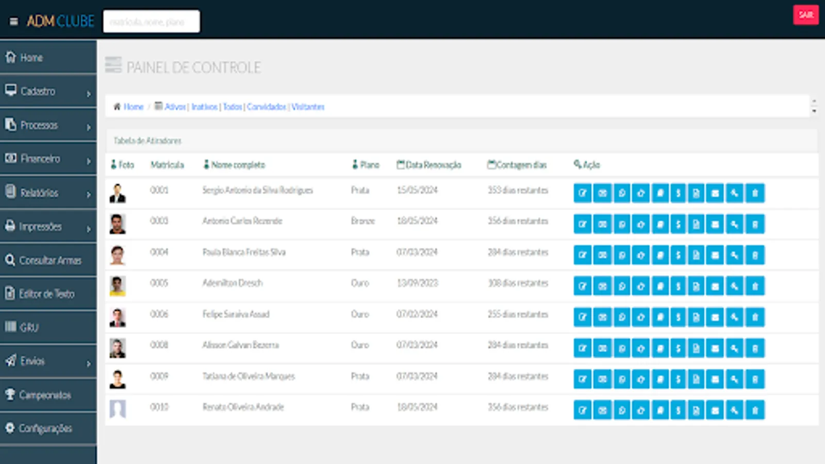Click the envelope icon in Paula Bianca's row
The width and height of the screenshot is (825, 464).
click(x=715, y=255)
